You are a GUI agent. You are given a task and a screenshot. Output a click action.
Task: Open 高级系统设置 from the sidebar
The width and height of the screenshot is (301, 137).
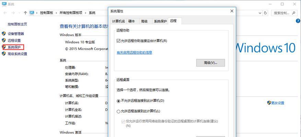point(17,54)
